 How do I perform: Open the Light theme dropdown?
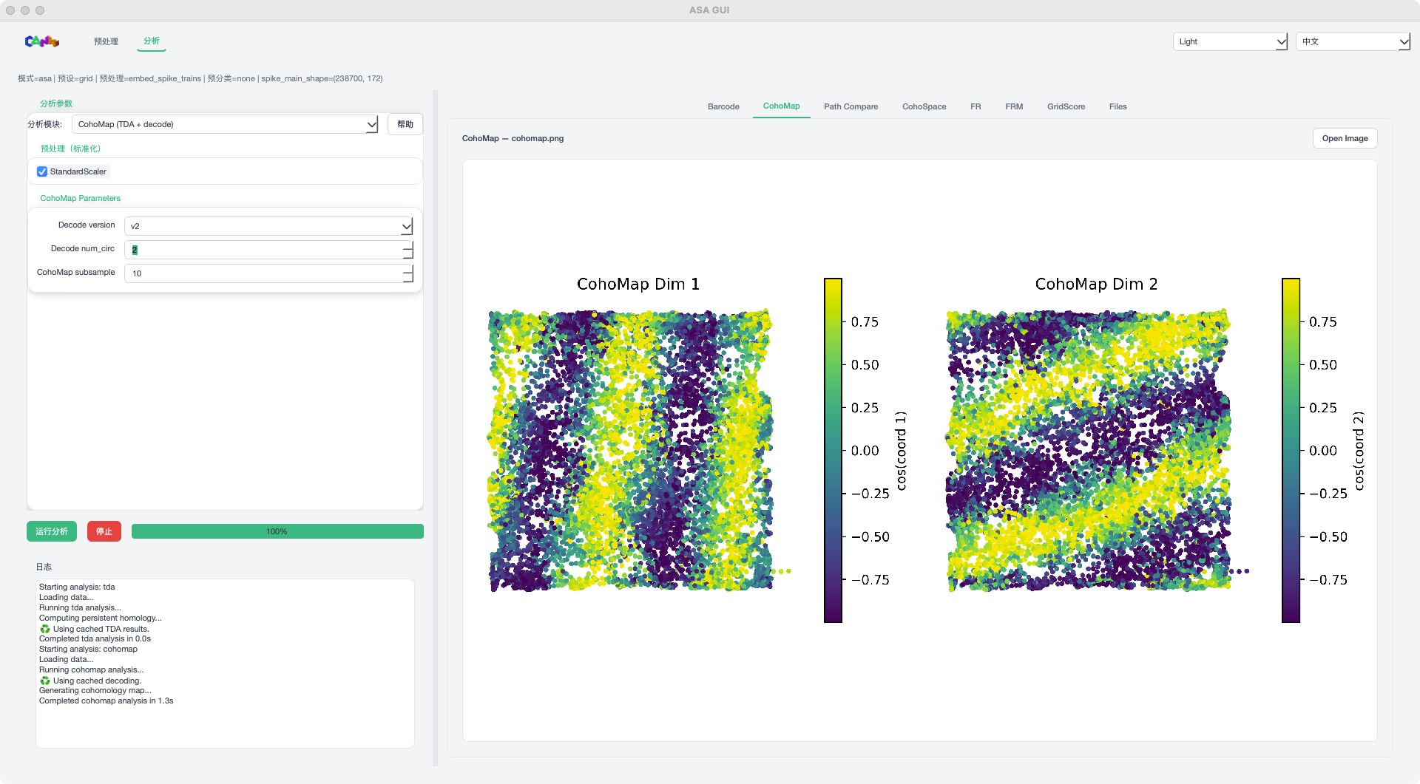click(x=1230, y=41)
